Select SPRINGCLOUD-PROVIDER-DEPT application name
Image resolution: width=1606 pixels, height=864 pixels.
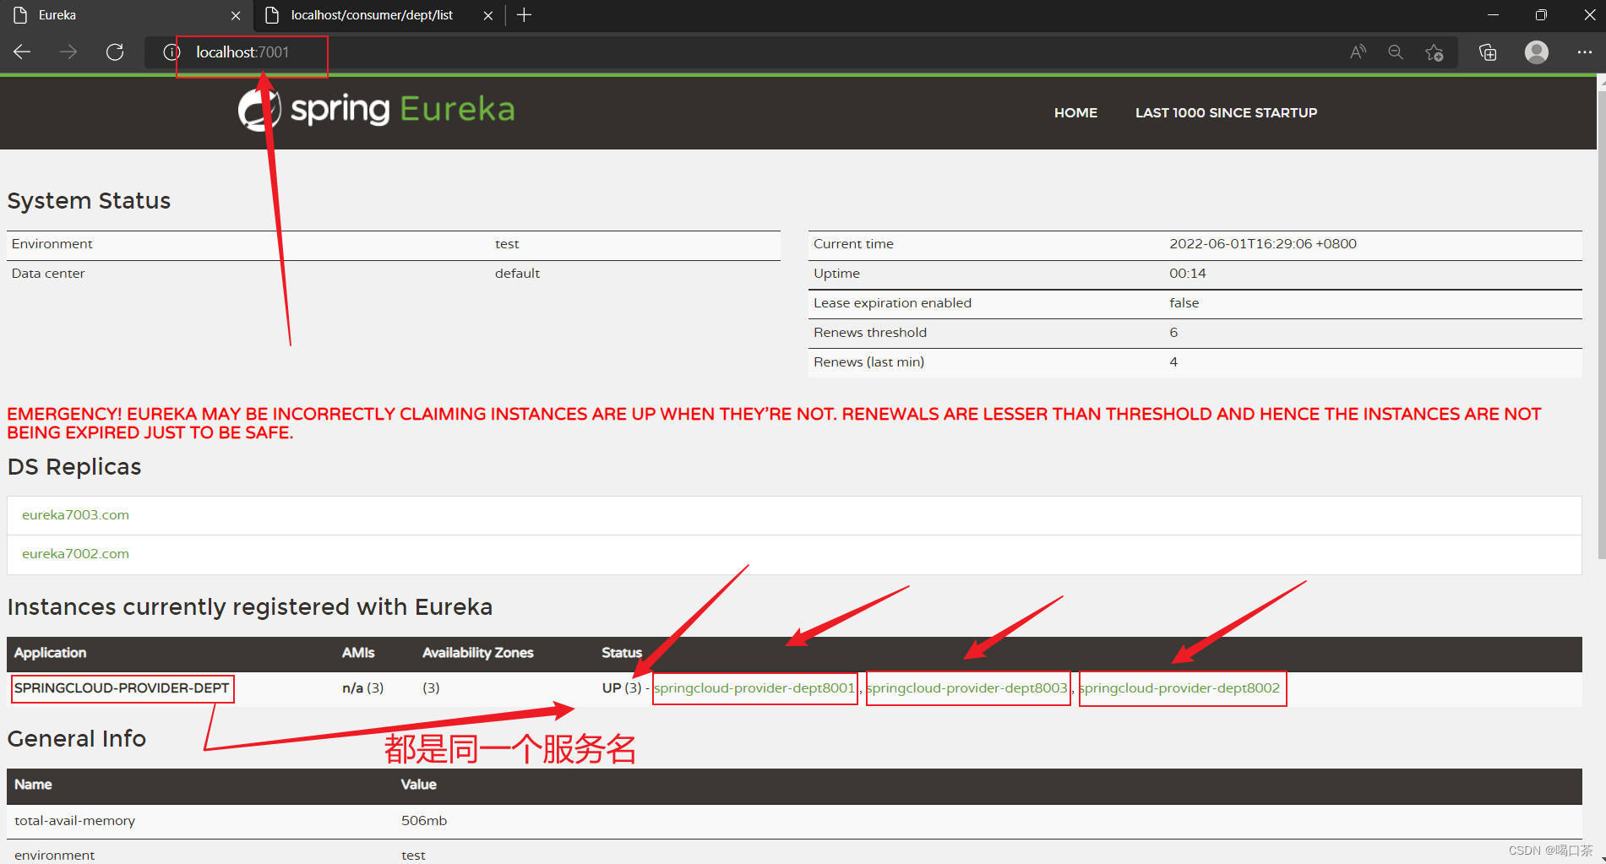[x=122, y=688]
